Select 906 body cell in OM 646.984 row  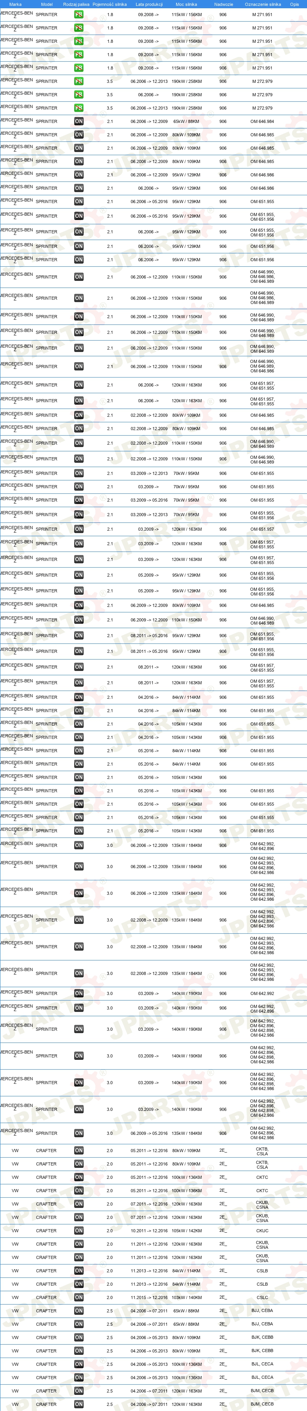(223, 122)
